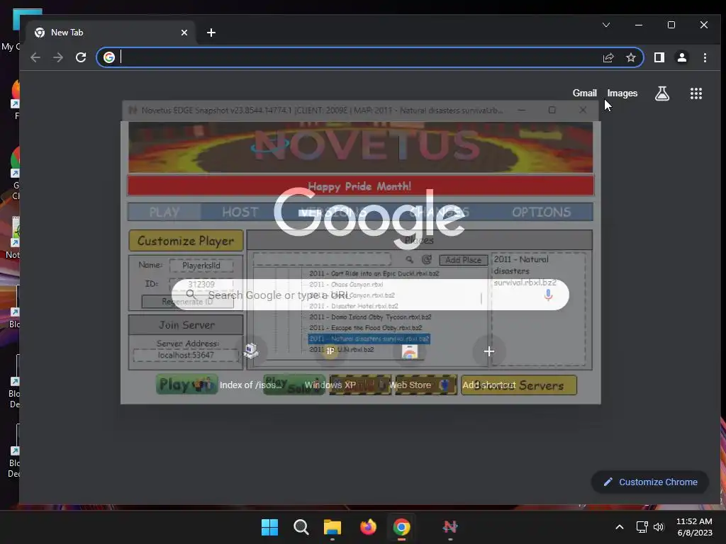Open taskbar Search
Screen dimensions: 726x544
301,527
